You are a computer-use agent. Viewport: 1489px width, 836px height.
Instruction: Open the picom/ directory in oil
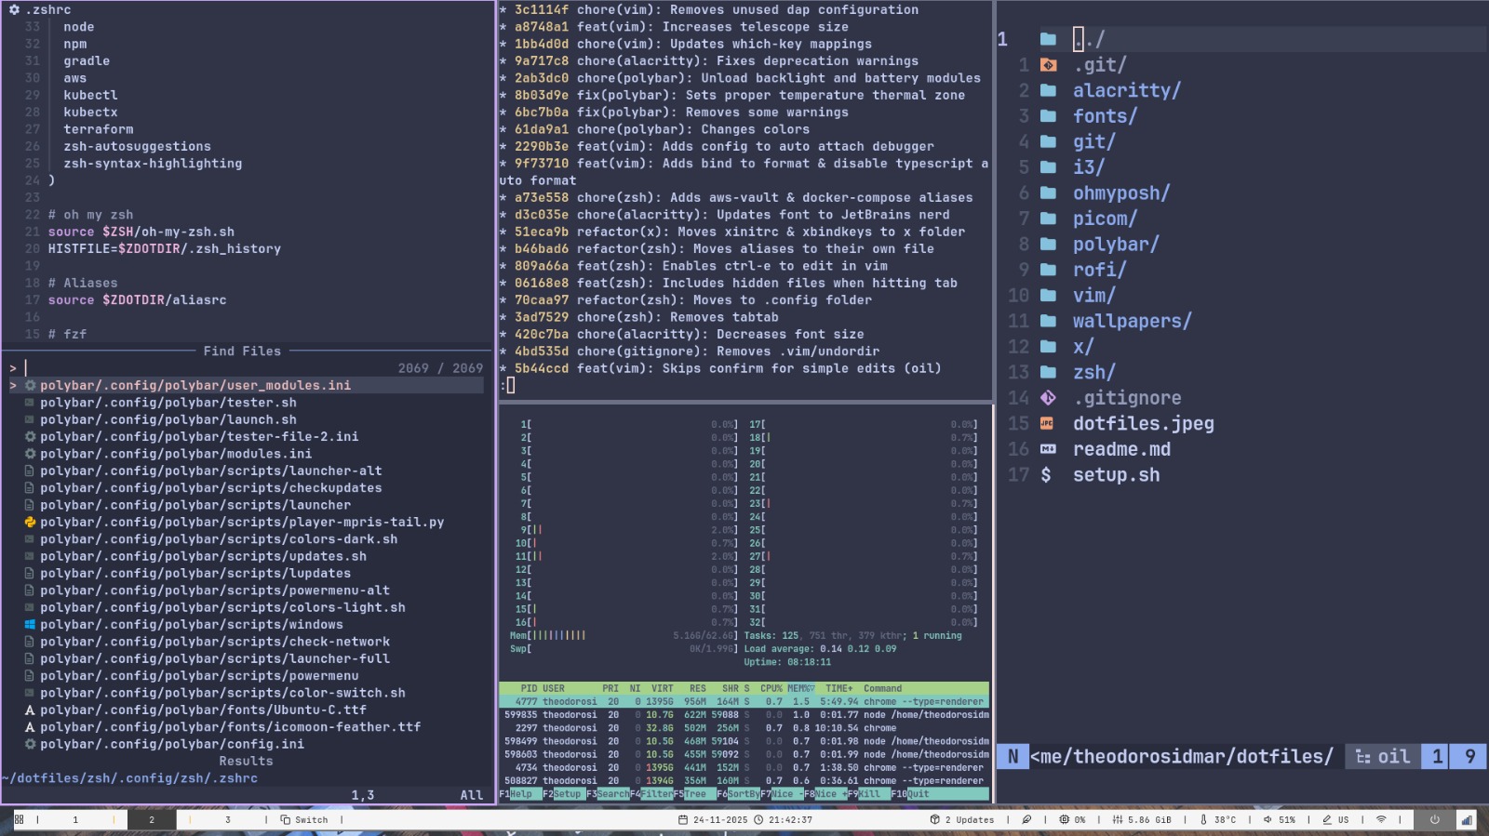(1105, 219)
